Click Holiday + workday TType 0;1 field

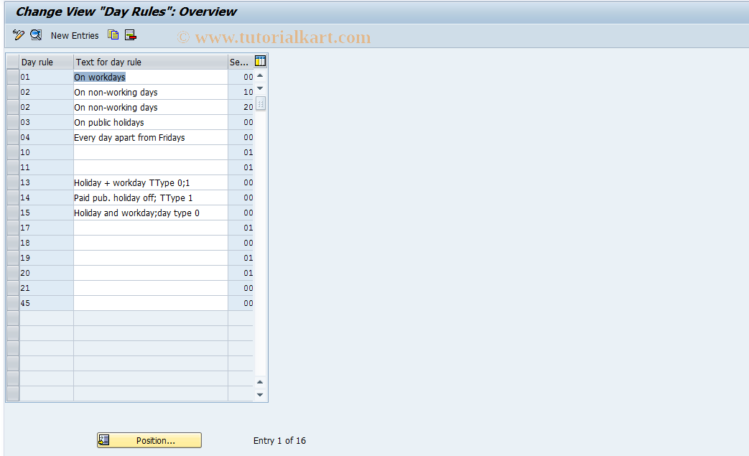tap(151, 182)
